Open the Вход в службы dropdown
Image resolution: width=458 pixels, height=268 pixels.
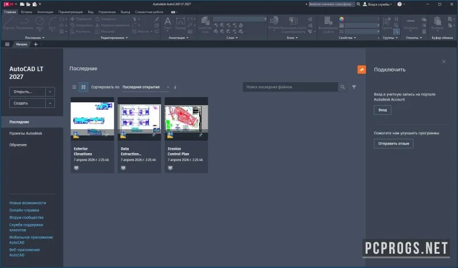(377, 4)
